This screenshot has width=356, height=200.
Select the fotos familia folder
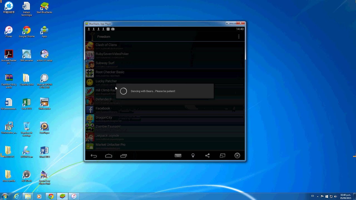(x=9, y=176)
